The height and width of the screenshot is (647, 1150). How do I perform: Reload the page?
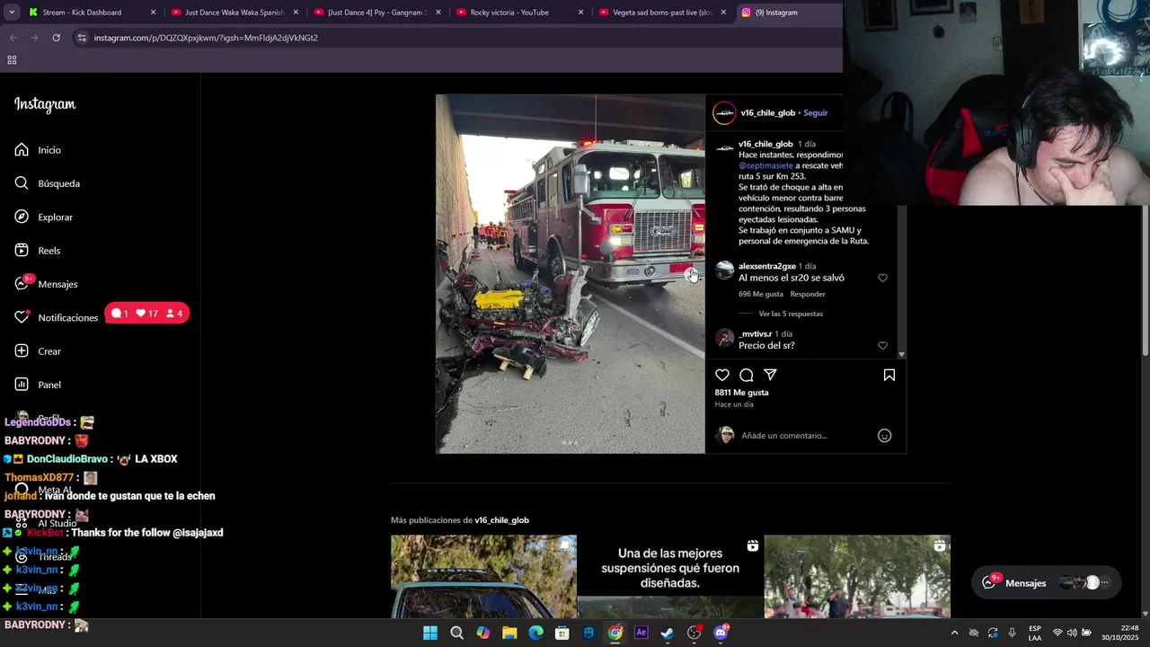point(56,38)
